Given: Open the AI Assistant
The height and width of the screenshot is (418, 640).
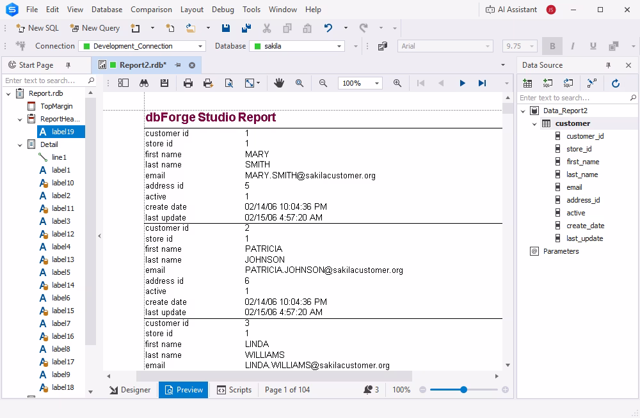Looking at the screenshot, I should coord(511,10).
